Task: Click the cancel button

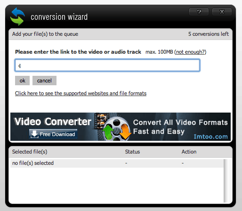Action: tap(44, 81)
